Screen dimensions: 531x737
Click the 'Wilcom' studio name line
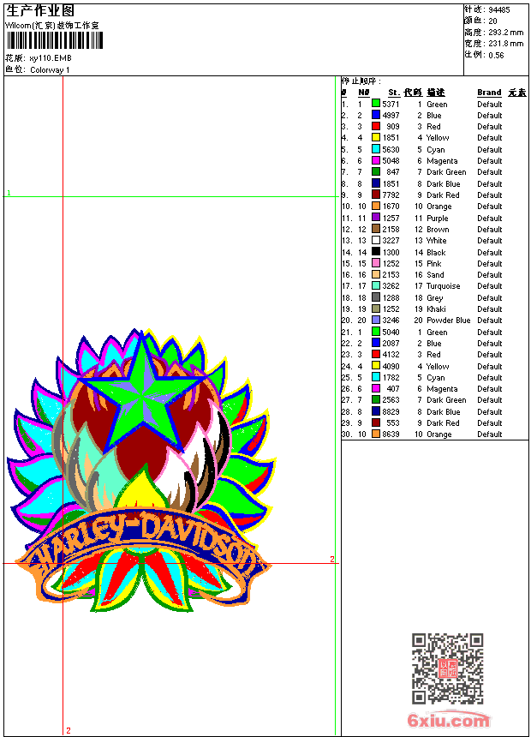point(51,26)
